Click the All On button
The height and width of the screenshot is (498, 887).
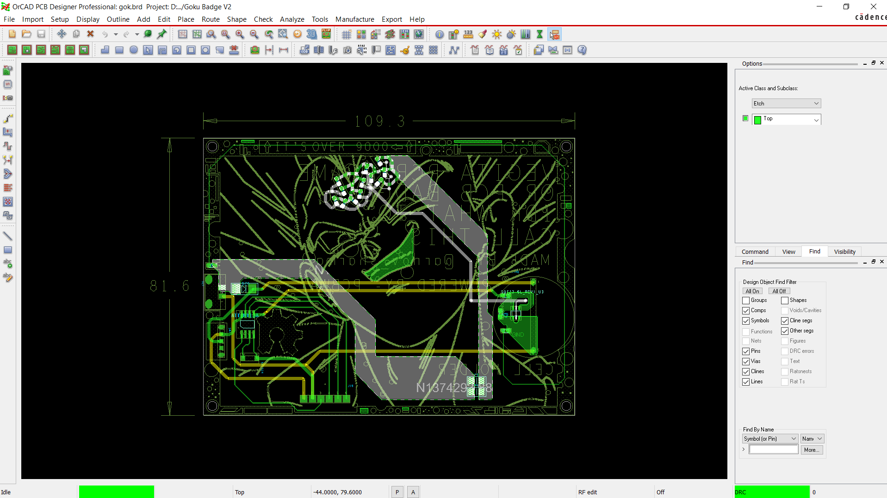click(x=752, y=291)
